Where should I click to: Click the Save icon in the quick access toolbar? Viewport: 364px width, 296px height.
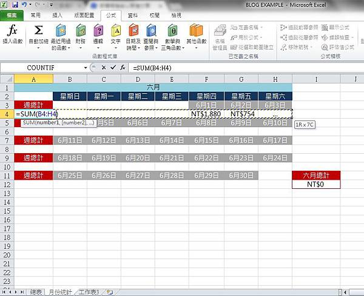15,4
